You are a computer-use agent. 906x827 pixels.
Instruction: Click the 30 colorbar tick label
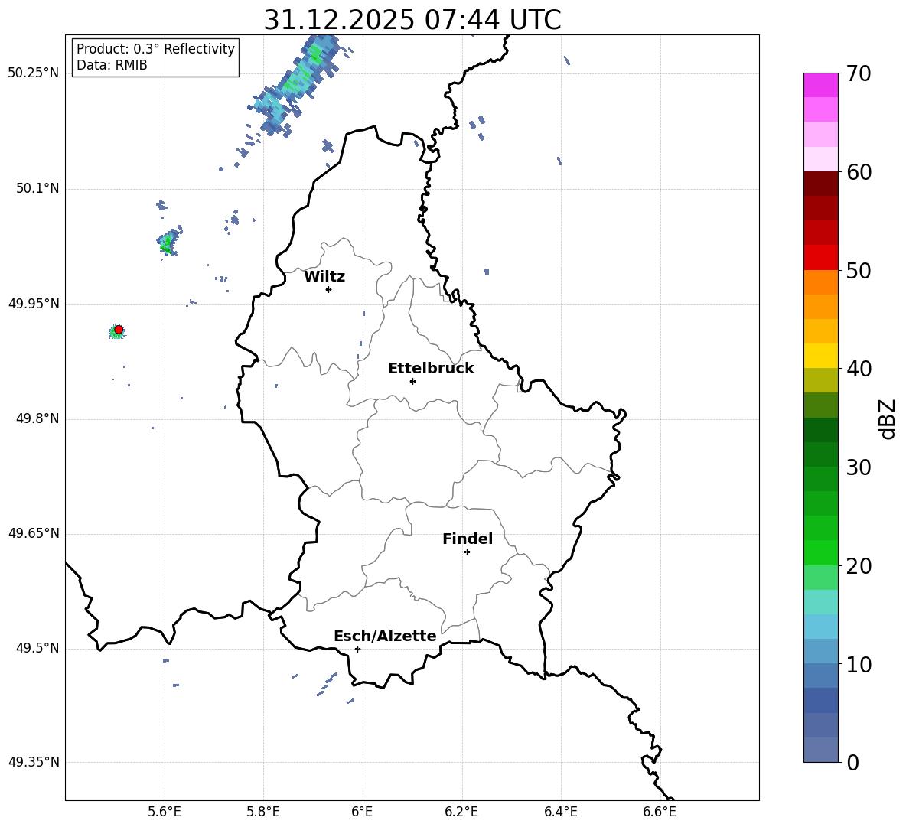coord(859,467)
